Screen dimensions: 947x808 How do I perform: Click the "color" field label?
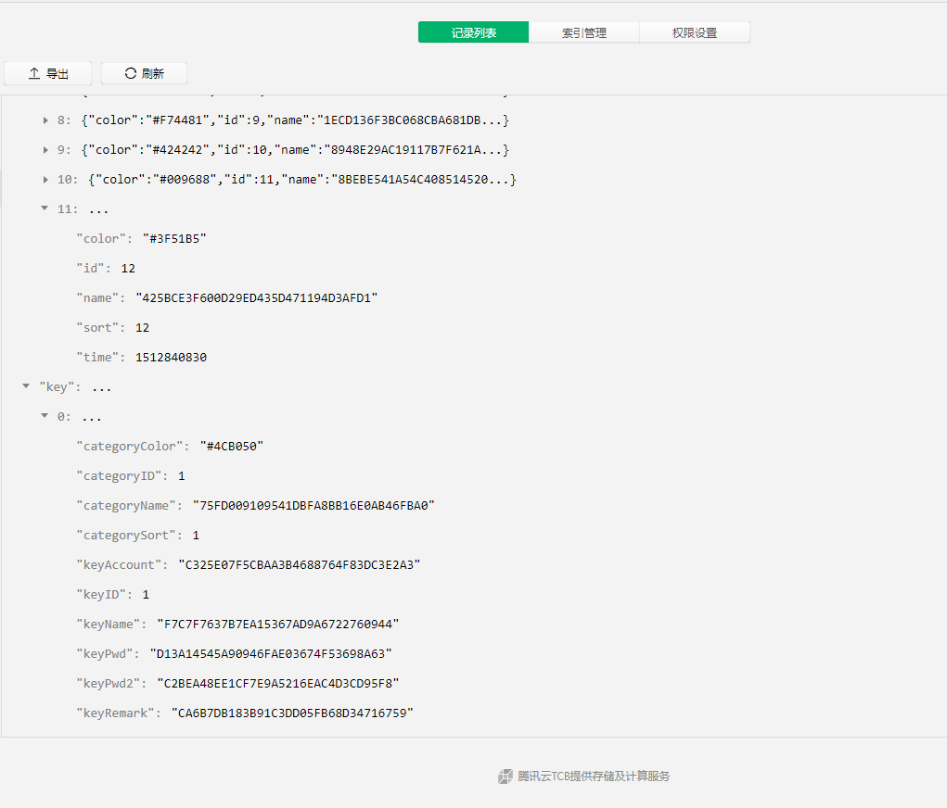101,239
